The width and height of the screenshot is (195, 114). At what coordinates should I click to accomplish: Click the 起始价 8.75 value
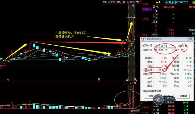(x=164, y=58)
